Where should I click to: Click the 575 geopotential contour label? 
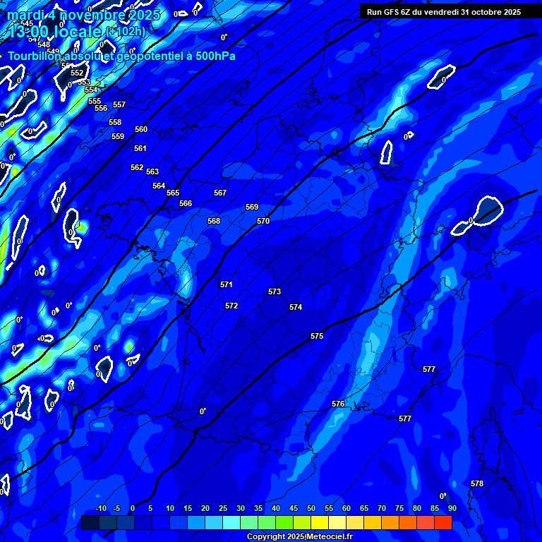tap(317, 337)
